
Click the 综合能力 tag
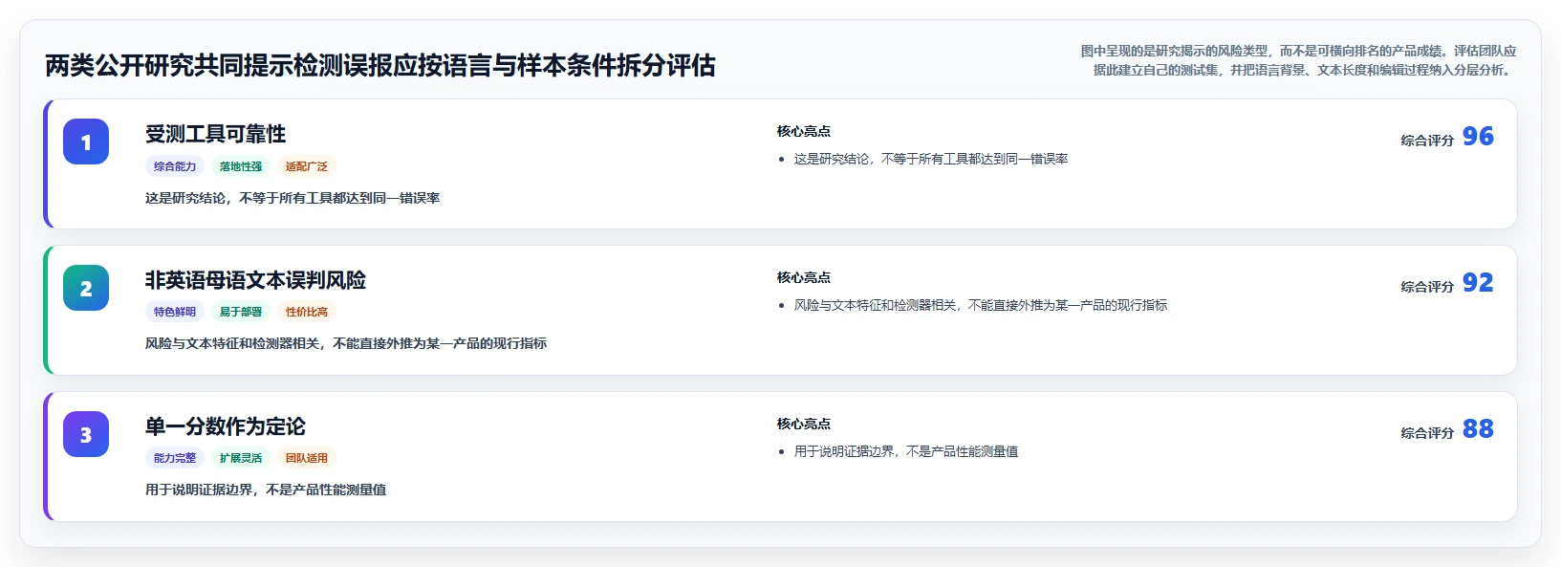point(175,166)
